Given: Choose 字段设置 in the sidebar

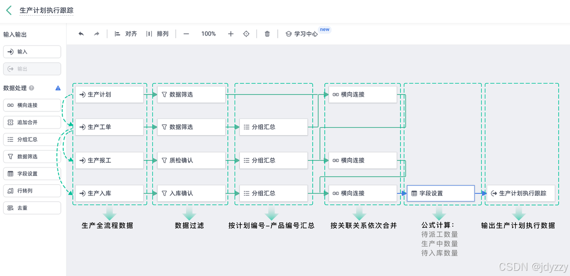Looking at the screenshot, I should pos(32,174).
